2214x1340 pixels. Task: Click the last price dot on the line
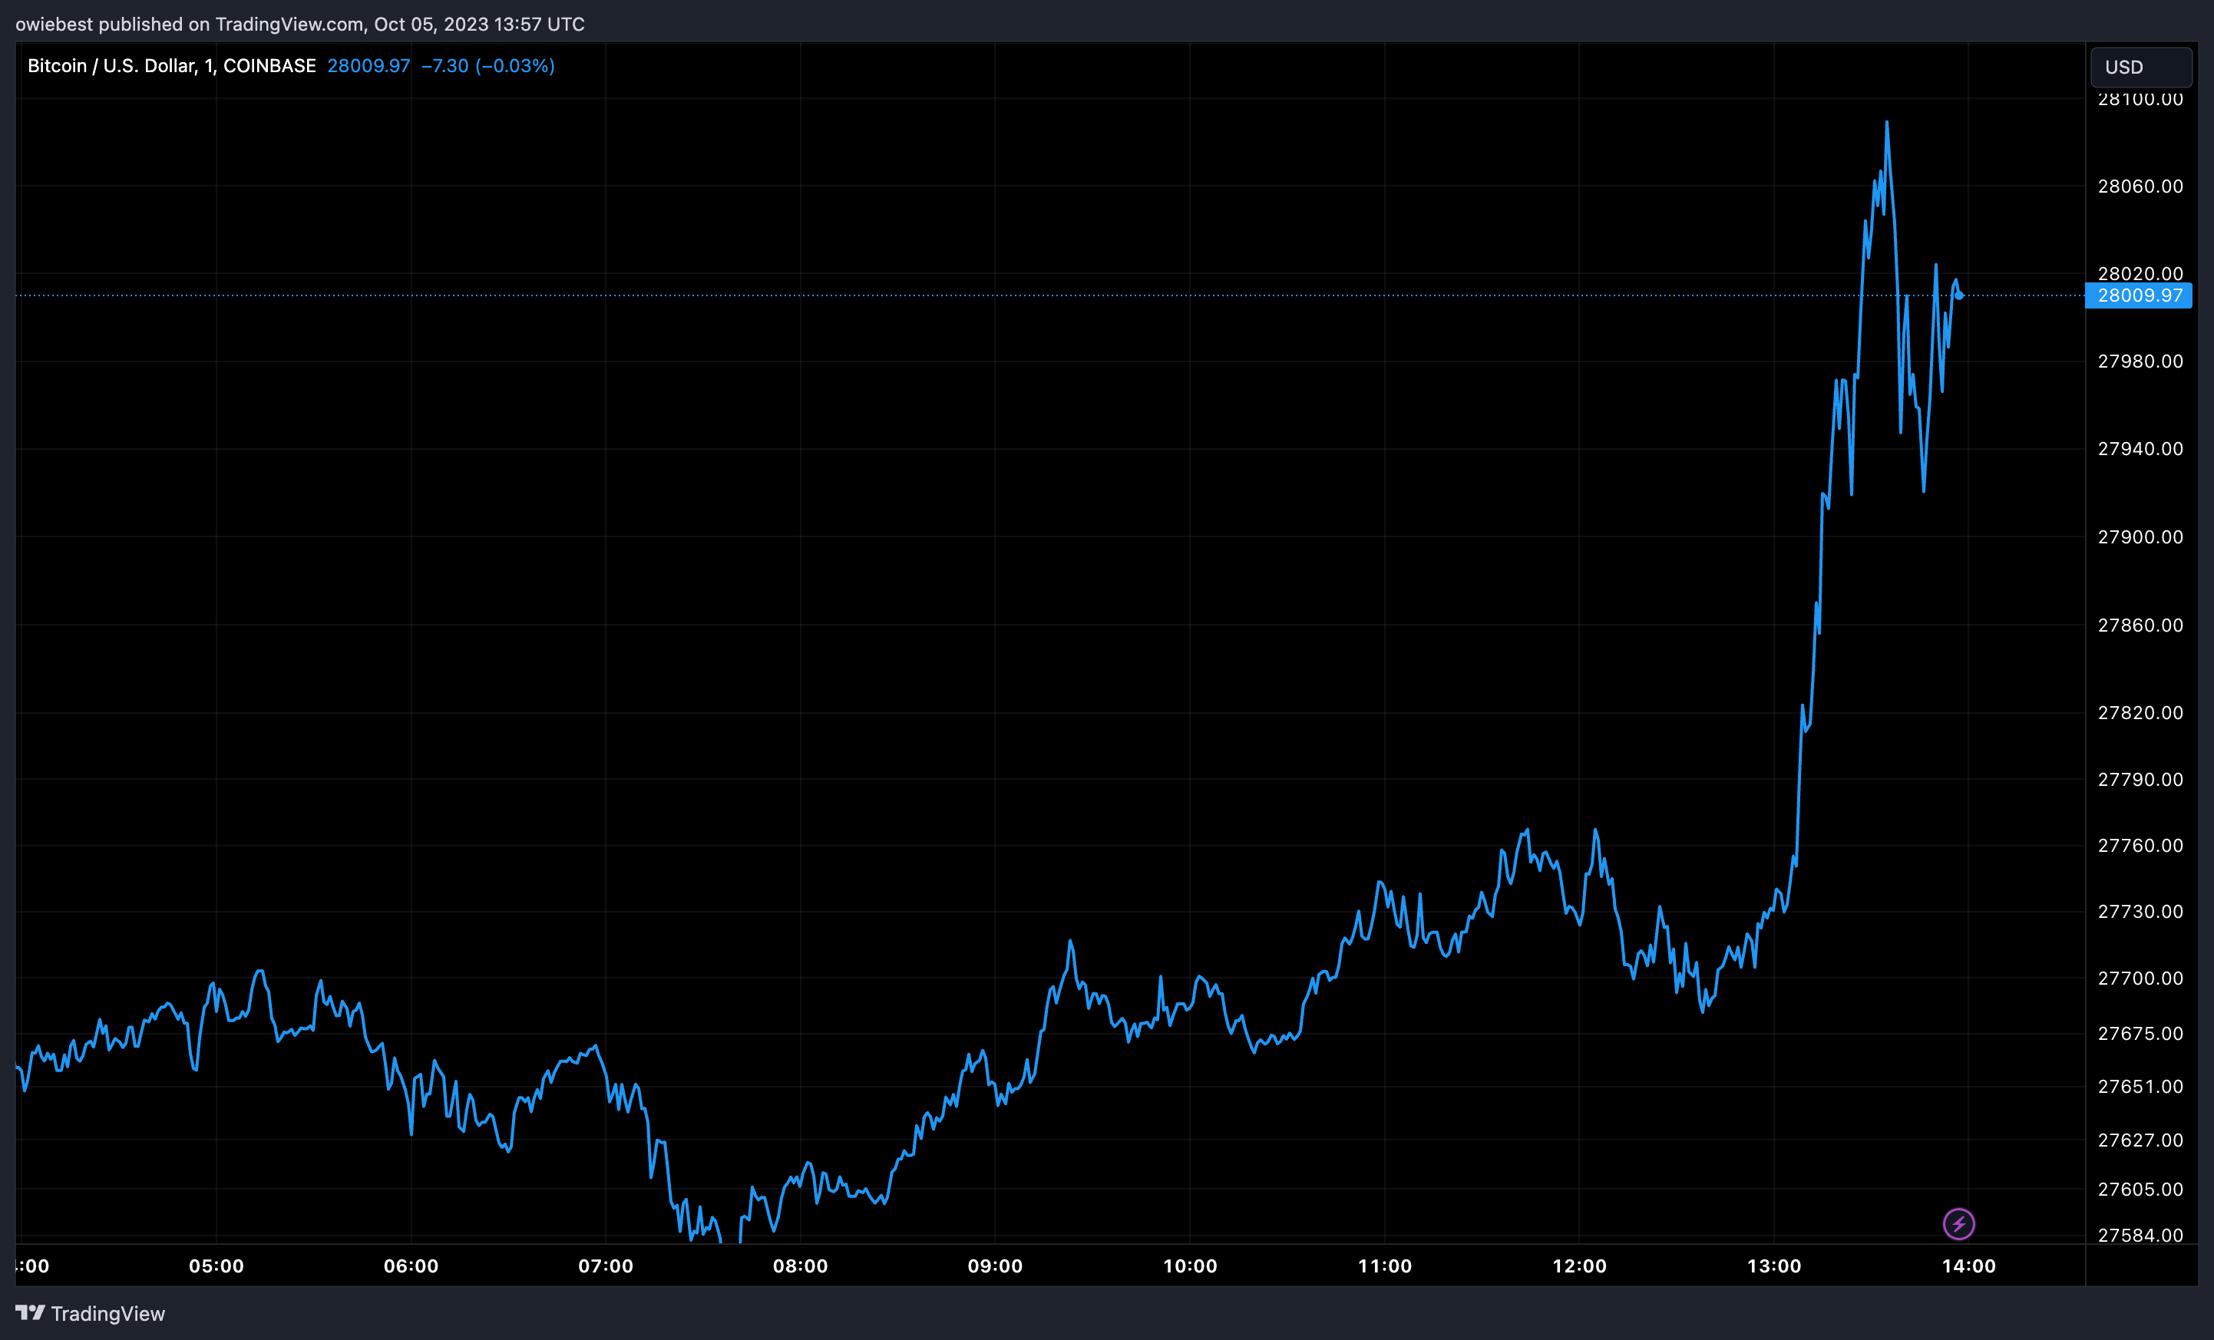pos(1960,295)
